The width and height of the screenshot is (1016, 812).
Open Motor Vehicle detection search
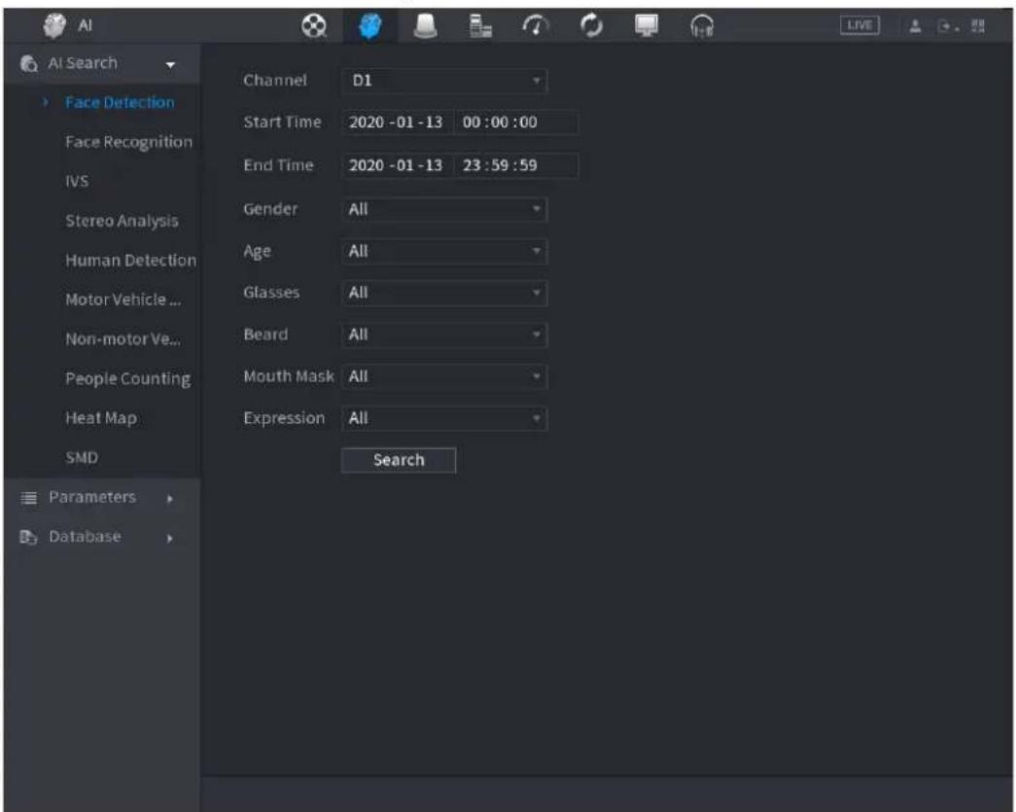coord(123,300)
